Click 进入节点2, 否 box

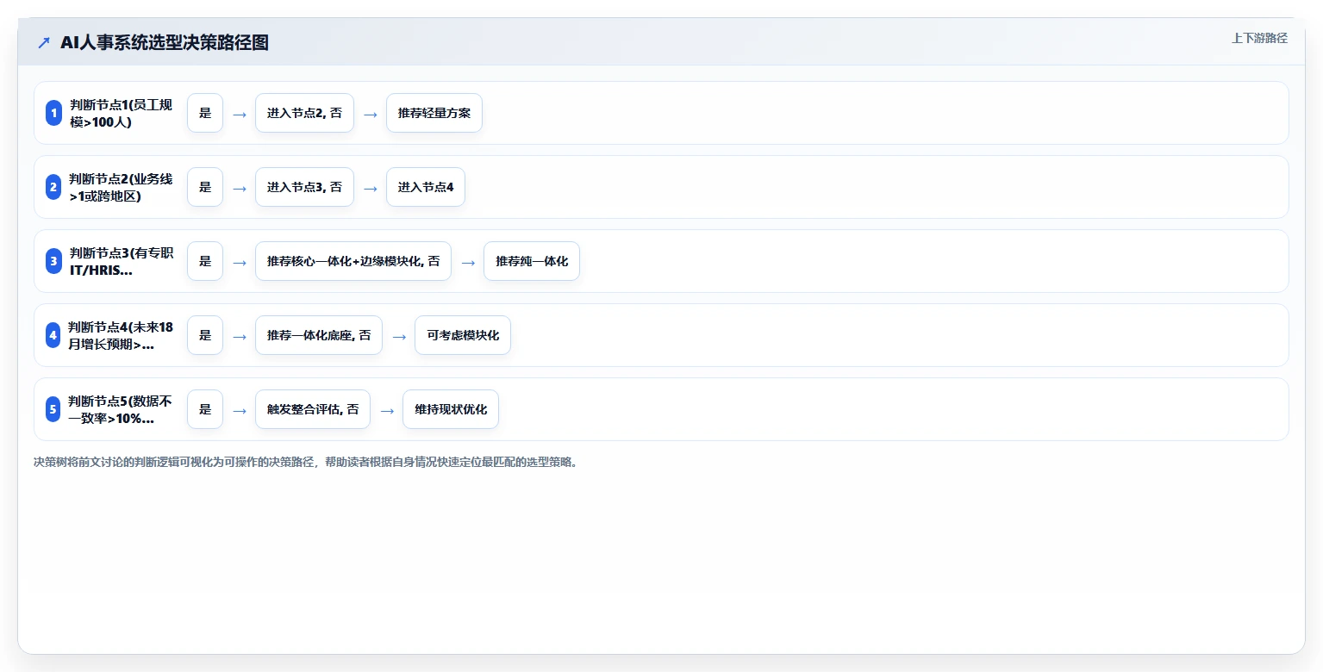(x=304, y=113)
